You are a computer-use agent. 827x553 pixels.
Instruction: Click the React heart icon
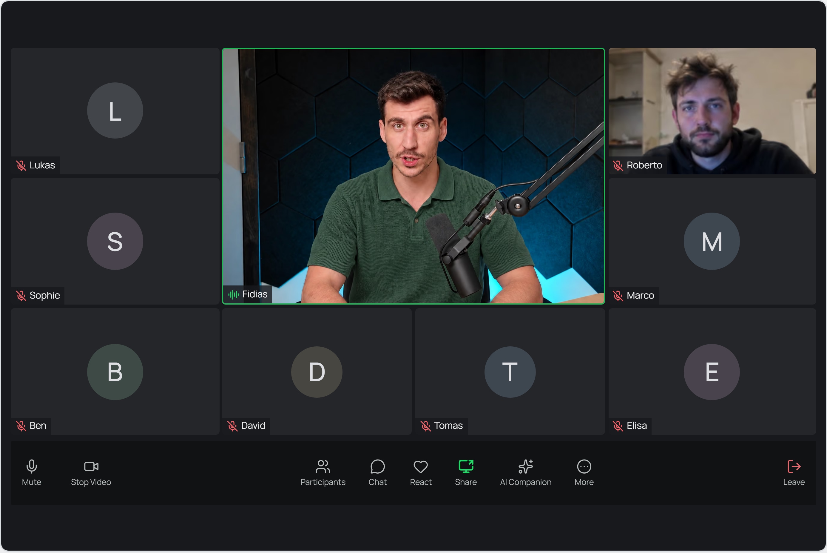(x=420, y=467)
